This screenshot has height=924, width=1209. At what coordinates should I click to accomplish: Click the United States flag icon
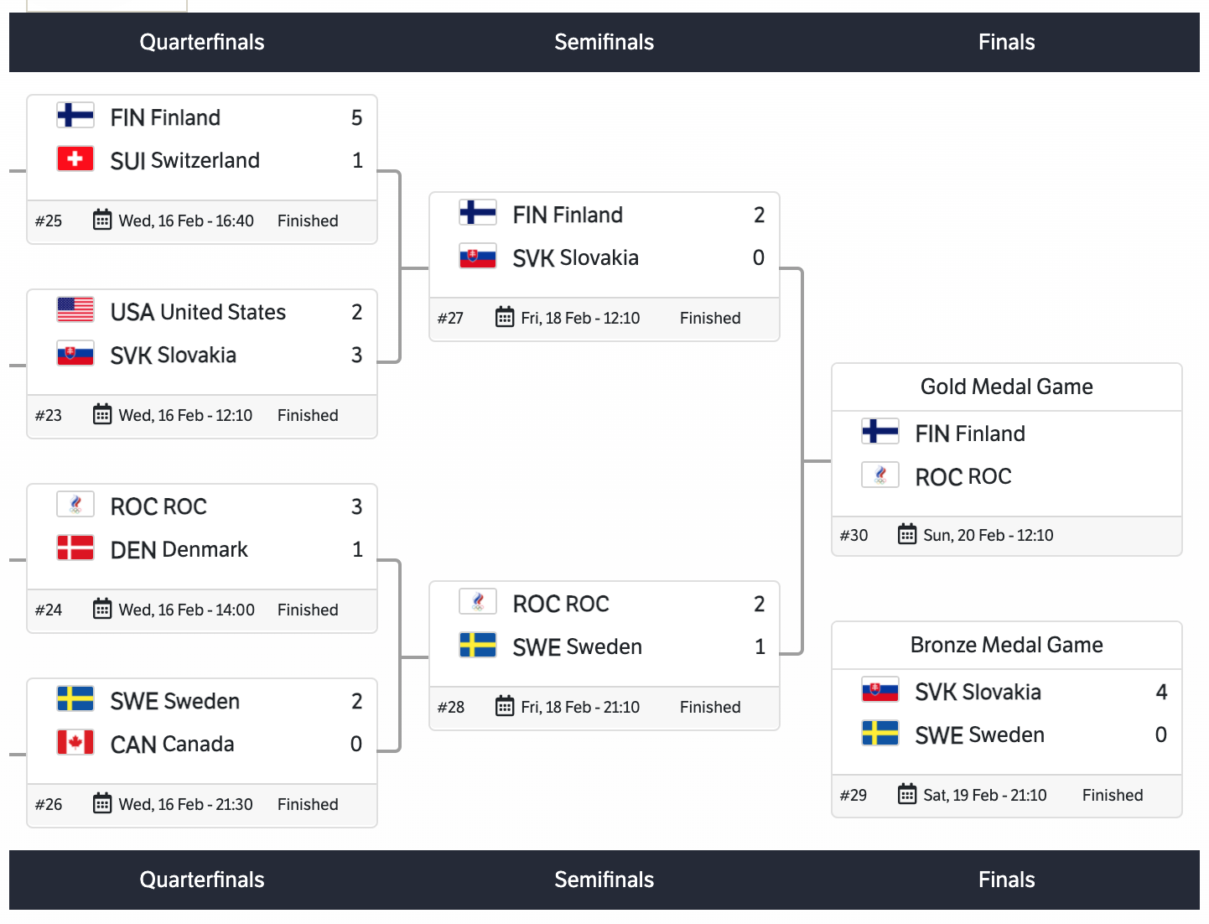click(75, 309)
